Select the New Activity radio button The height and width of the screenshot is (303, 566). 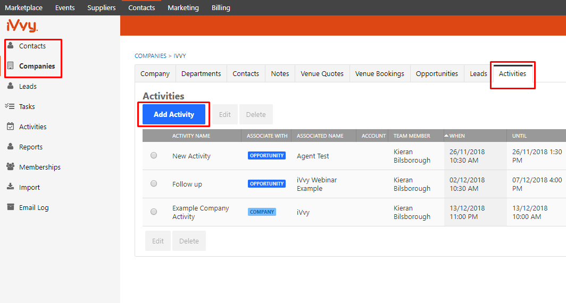154,155
